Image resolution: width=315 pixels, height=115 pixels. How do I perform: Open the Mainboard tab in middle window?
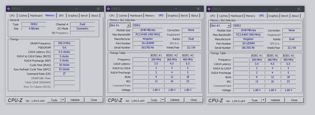click(136, 16)
